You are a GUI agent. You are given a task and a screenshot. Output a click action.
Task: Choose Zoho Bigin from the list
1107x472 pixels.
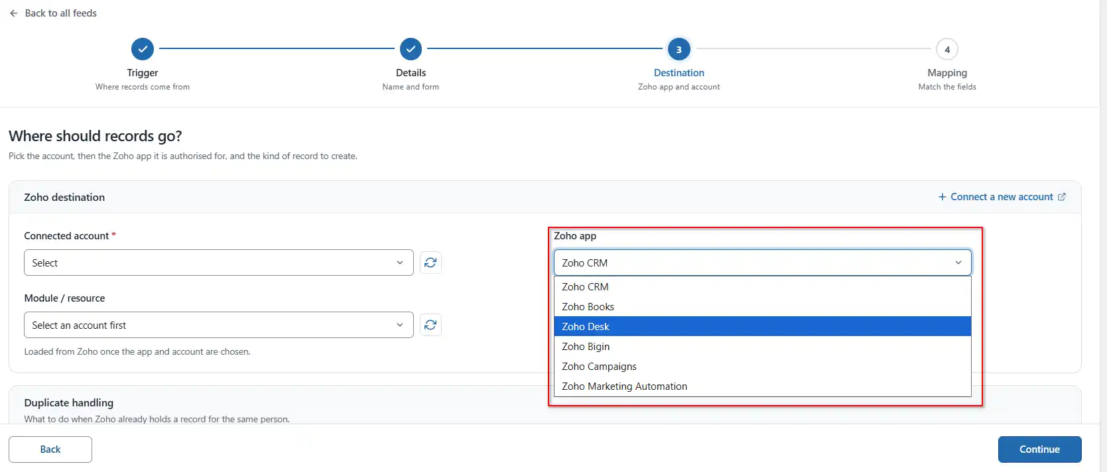click(763, 346)
